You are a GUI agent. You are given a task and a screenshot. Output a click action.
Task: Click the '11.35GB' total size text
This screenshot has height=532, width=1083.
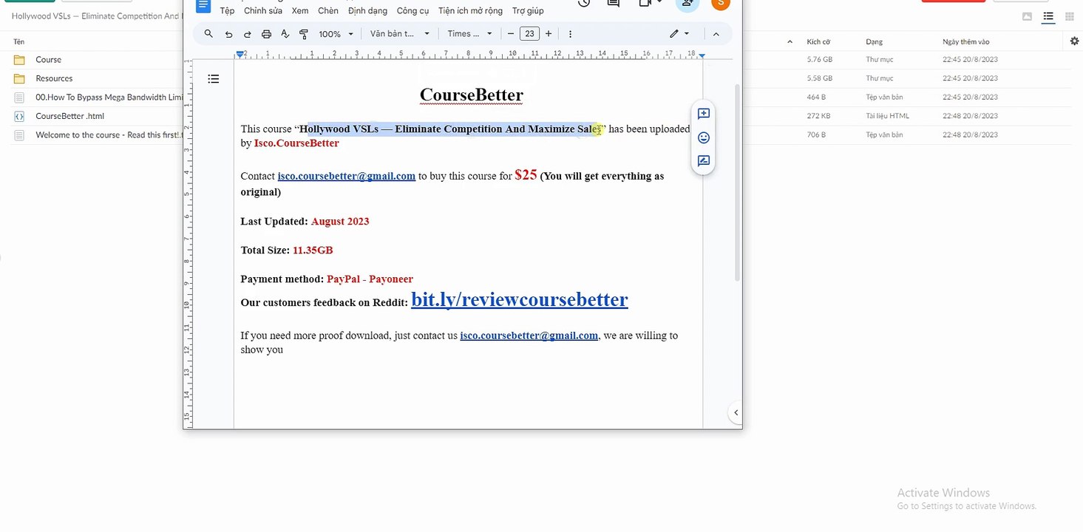(x=313, y=250)
